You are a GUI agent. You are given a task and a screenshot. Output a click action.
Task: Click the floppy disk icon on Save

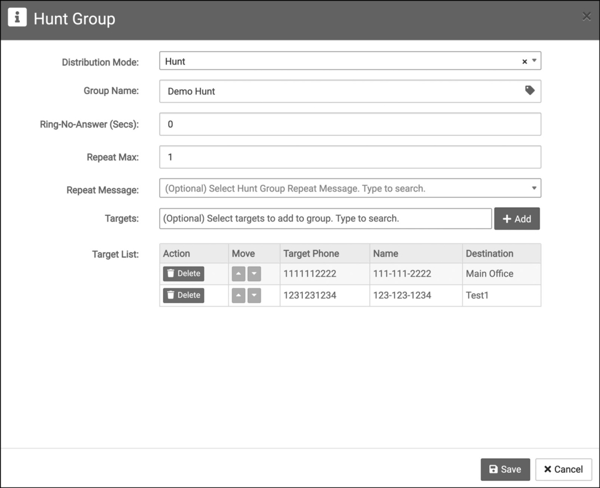click(x=492, y=469)
